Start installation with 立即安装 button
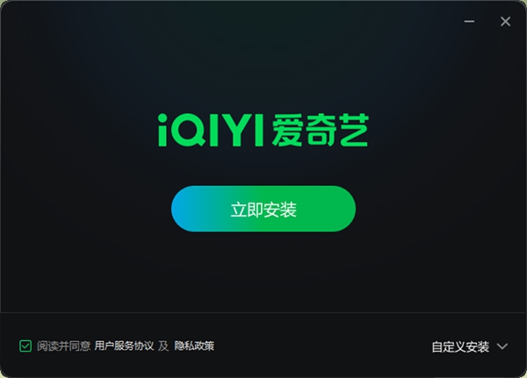527x378 pixels. (263, 209)
